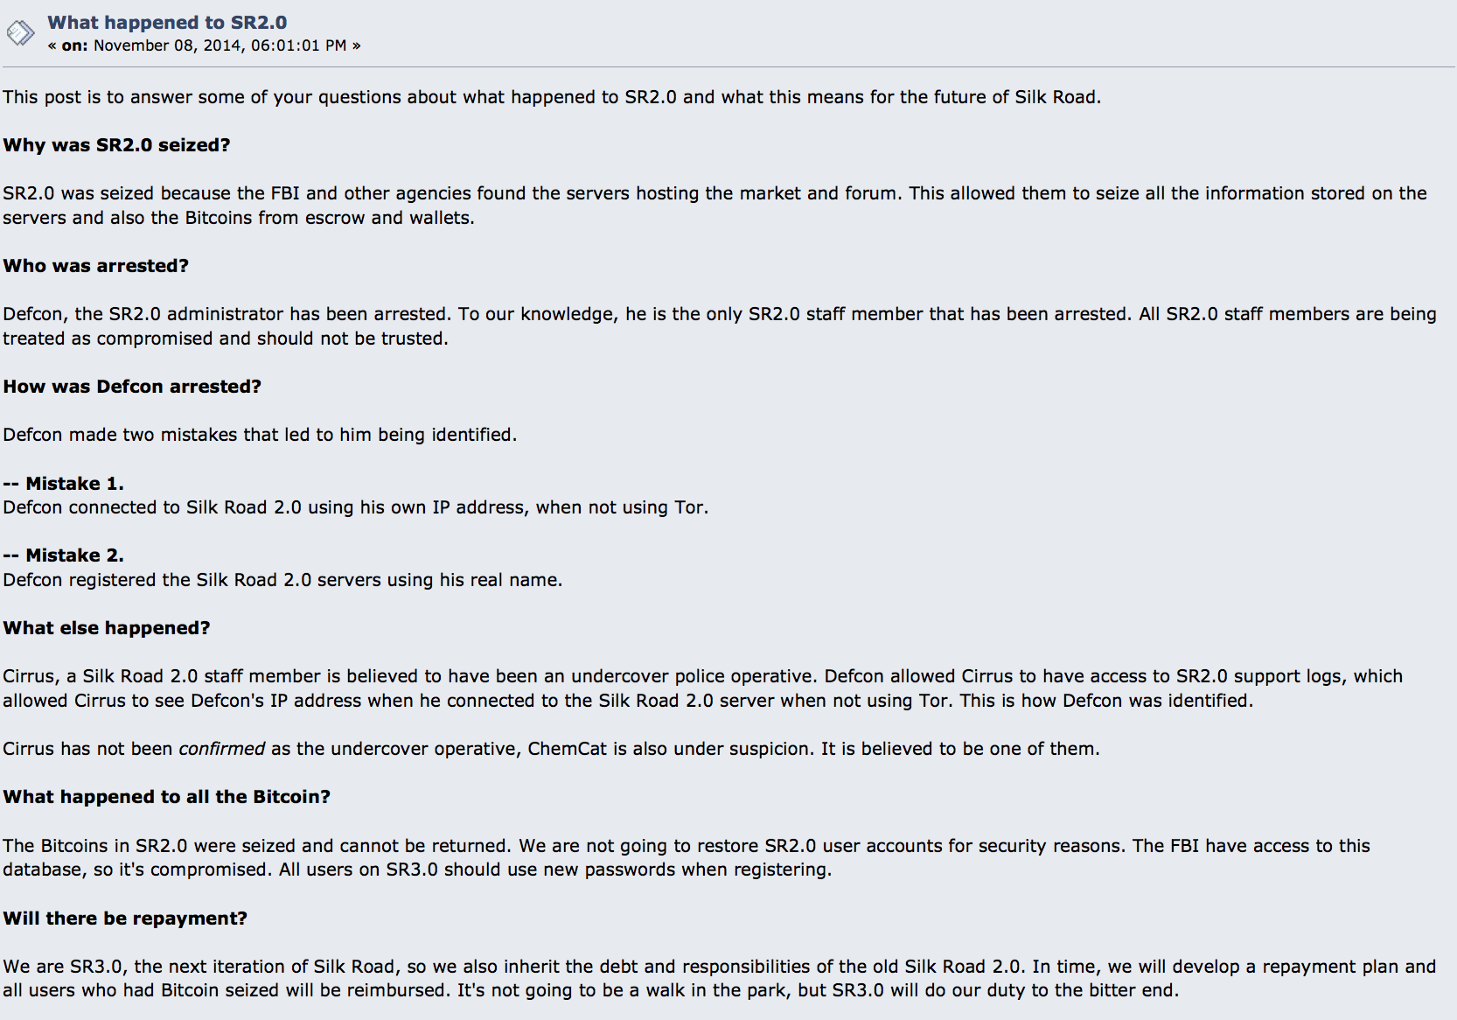Image resolution: width=1457 pixels, height=1020 pixels.
Task: Click the "Why was SR2.0 seized?" heading
Action: [116, 145]
